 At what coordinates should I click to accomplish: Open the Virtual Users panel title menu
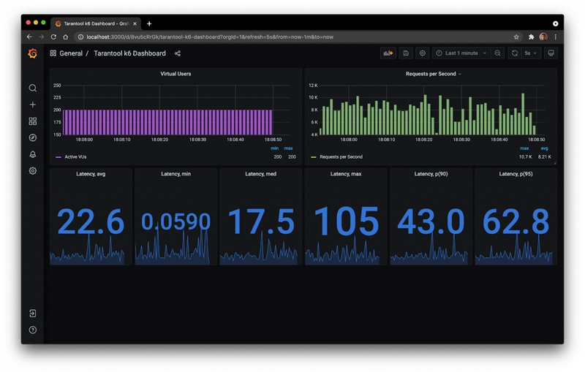[175, 74]
